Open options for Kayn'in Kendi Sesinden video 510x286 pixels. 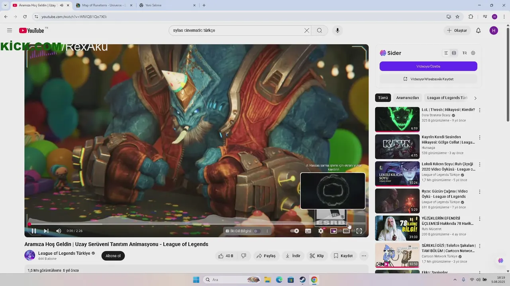tap(480, 137)
